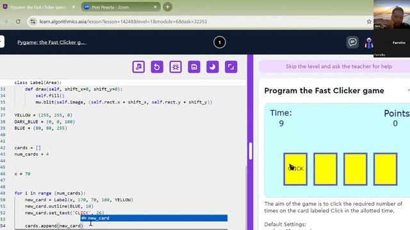Screen dimensions: 410x230
Task: Click the code editor vertical scrollbar
Action: click(x=246, y=198)
